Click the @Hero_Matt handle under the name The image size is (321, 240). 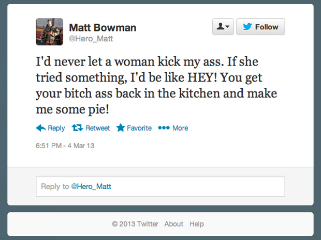tap(91, 38)
